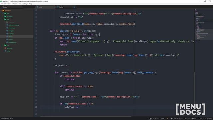Viewport: 213px width, 120px height.
Task: Click 'helpEmbed.add_field' in the code
Action: point(71,24)
